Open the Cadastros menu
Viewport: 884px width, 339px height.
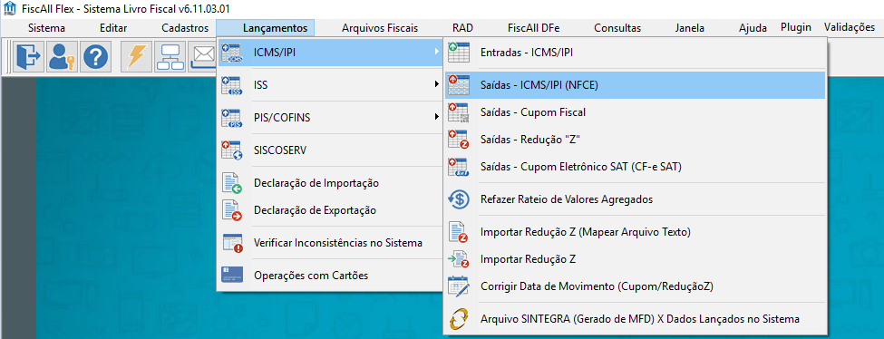185,27
